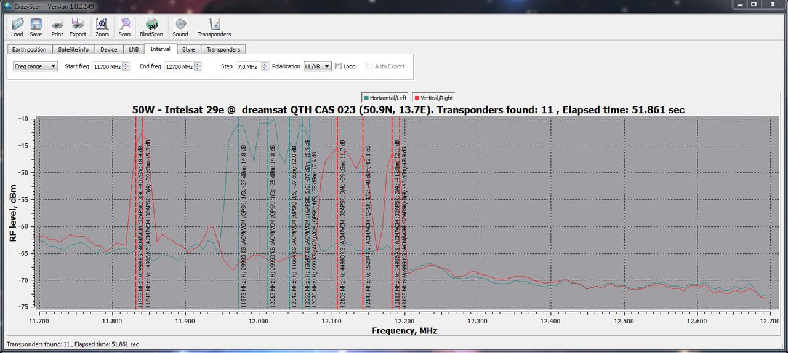Open the LNB tab
788x353 pixels.
[134, 49]
